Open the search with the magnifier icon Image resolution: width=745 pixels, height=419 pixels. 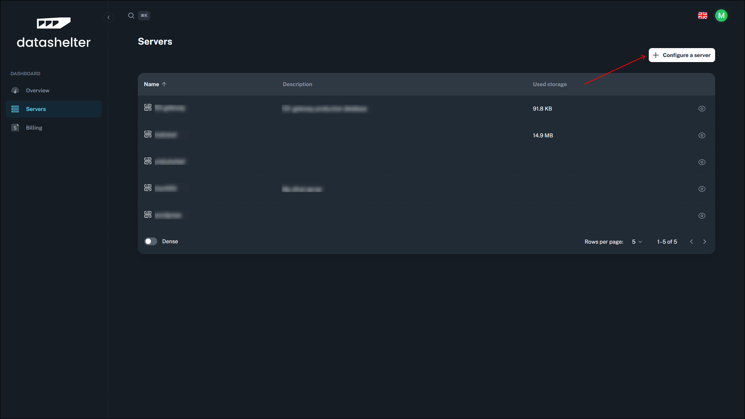pos(131,16)
